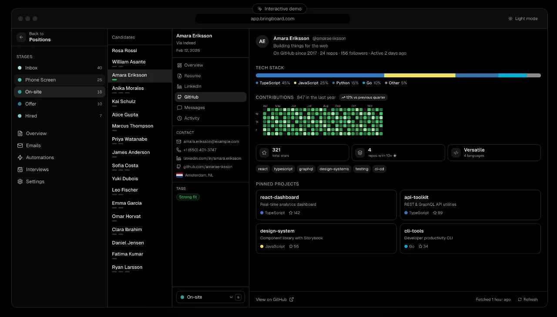Select candidate Omar Horvat
Image resolution: width=557 pixels, height=317 pixels.
click(x=140, y=218)
